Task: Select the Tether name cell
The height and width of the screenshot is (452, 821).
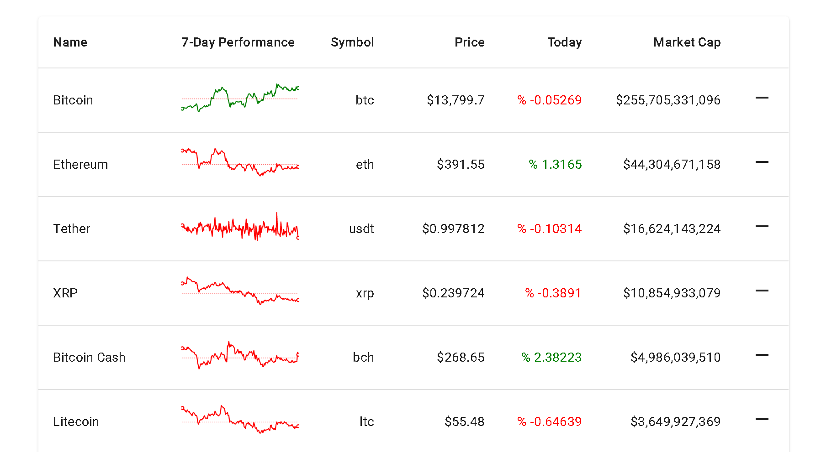Action: [x=72, y=229]
